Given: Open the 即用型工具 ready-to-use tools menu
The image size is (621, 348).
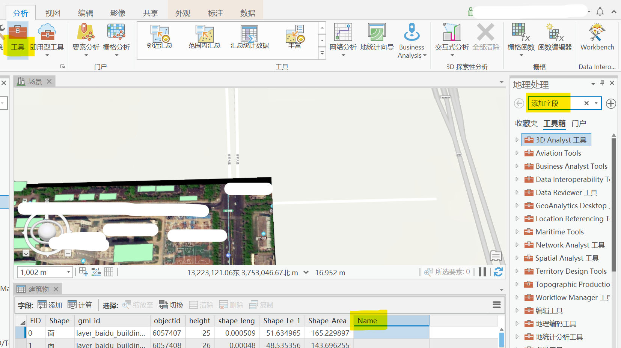Looking at the screenshot, I should (x=47, y=40).
